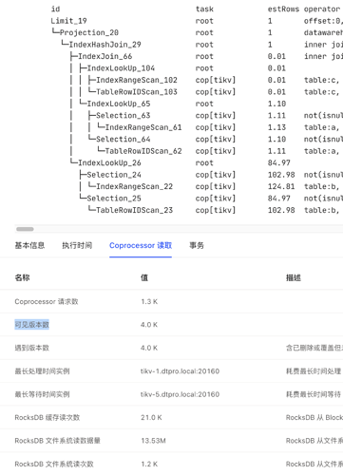Click the horizontal scrollbar under the plan
The image size is (343, 475).
pyautogui.click(x=25, y=229)
